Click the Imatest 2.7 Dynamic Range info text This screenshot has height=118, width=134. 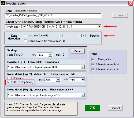pyautogui.click(x=36, y=107)
